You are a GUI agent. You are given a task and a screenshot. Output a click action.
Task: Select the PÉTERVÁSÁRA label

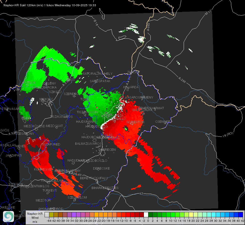pyautogui.click(x=11, y=109)
